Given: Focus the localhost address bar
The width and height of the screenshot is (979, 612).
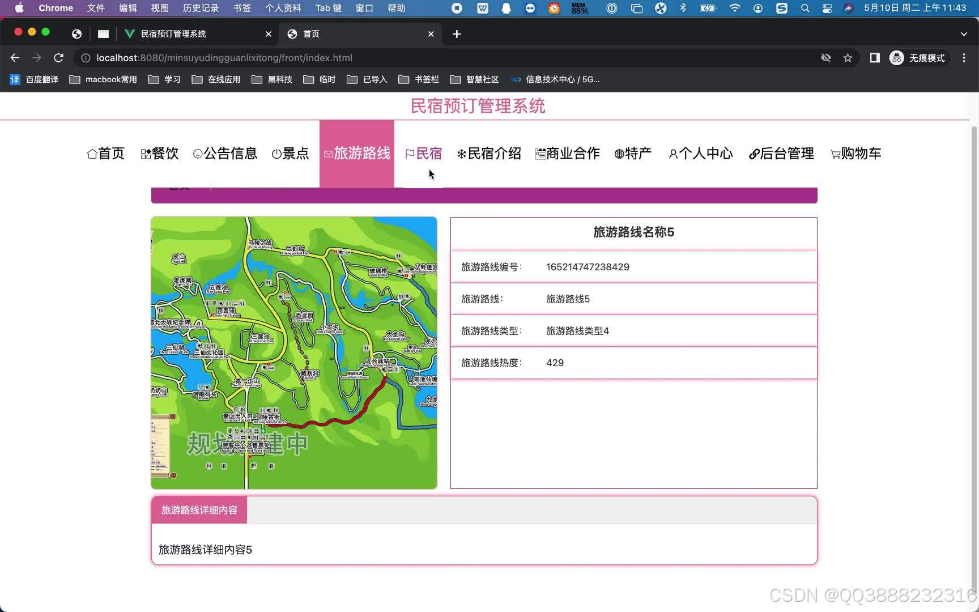Looking at the screenshot, I should tap(448, 58).
